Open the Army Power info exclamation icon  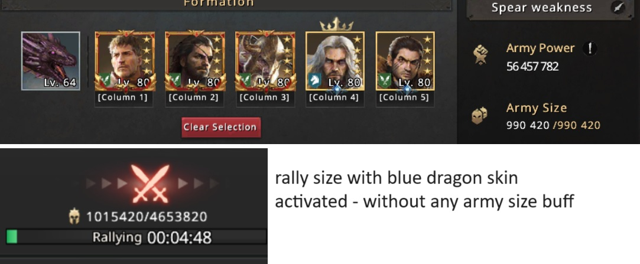tap(589, 48)
